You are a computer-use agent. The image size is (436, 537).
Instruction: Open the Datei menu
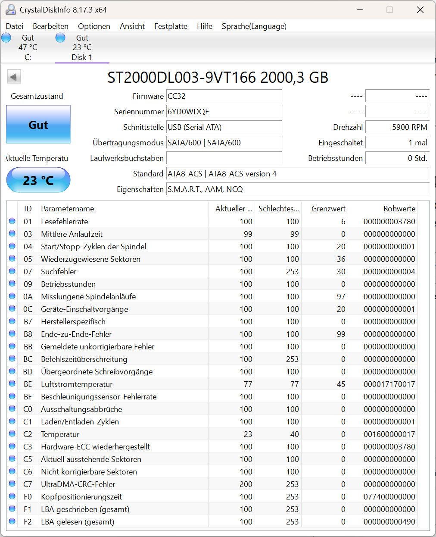(15, 26)
